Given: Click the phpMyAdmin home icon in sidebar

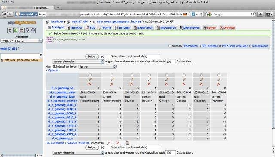Looking at the screenshot, I should tap(10, 30).
